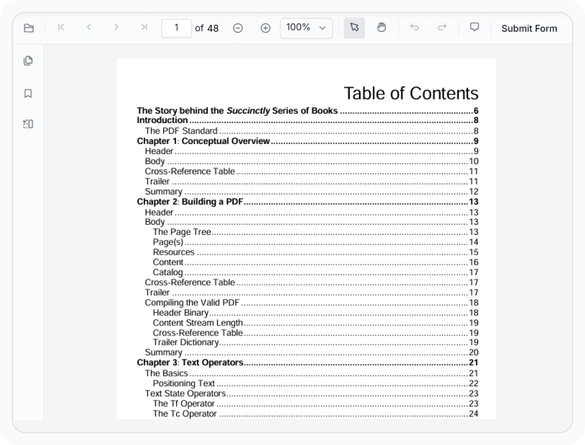Open 'The Tf Operator' contents entry
The image size is (585, 445).
tap(316, 403)
